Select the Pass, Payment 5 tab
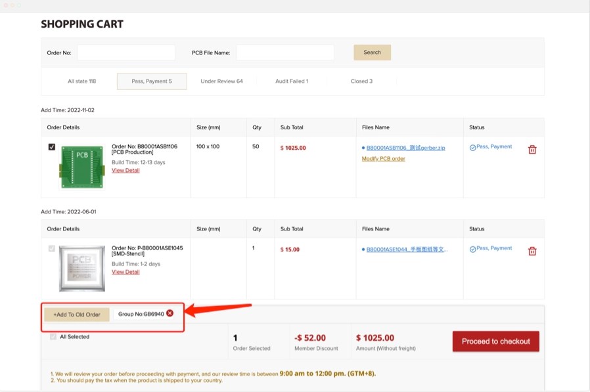The image size is (590, 392). click(152, 81)
